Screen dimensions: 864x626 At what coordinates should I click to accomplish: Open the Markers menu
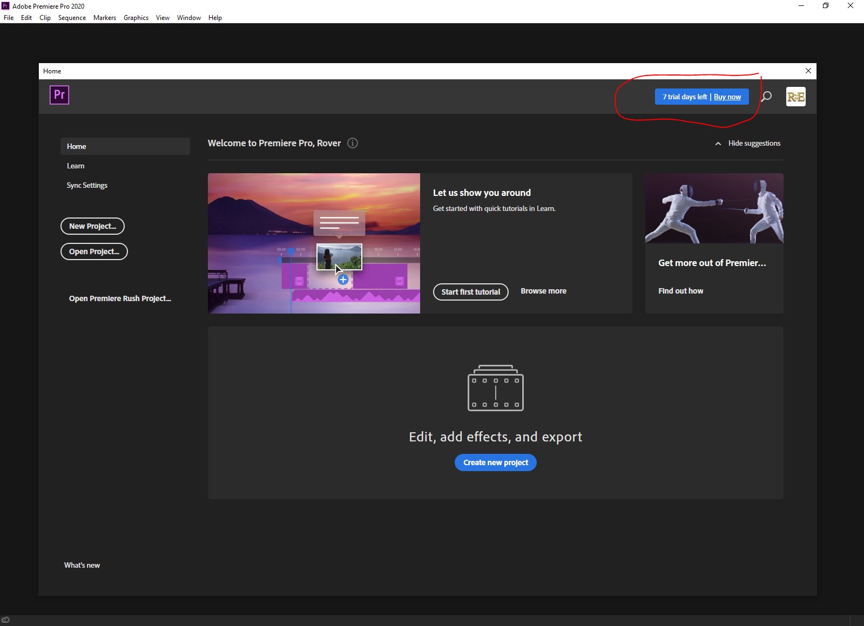pyautogui.click(x=105, y=18)
